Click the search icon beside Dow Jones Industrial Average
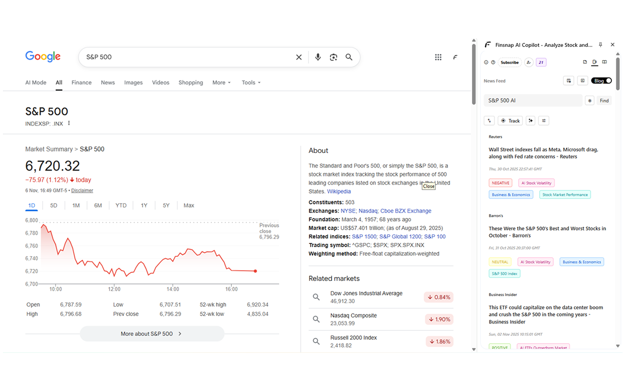Viewport: 626px width, 391px height. coord(316,297)
